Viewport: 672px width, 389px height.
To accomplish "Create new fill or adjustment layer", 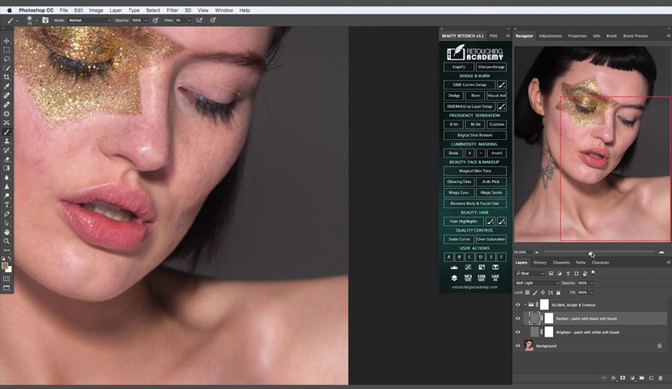I will [632, 378].
